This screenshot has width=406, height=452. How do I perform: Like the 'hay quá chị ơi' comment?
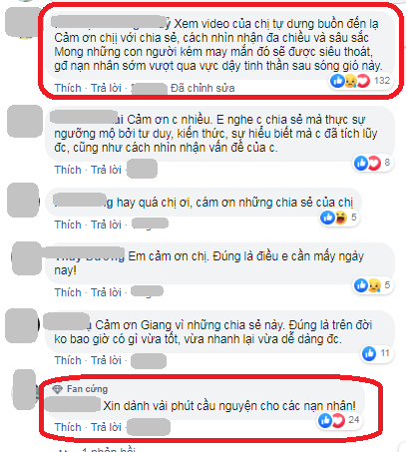tap(68, 225)
